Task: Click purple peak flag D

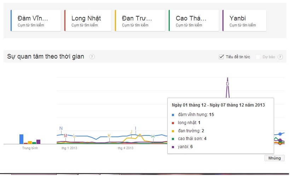Action: 227,84
